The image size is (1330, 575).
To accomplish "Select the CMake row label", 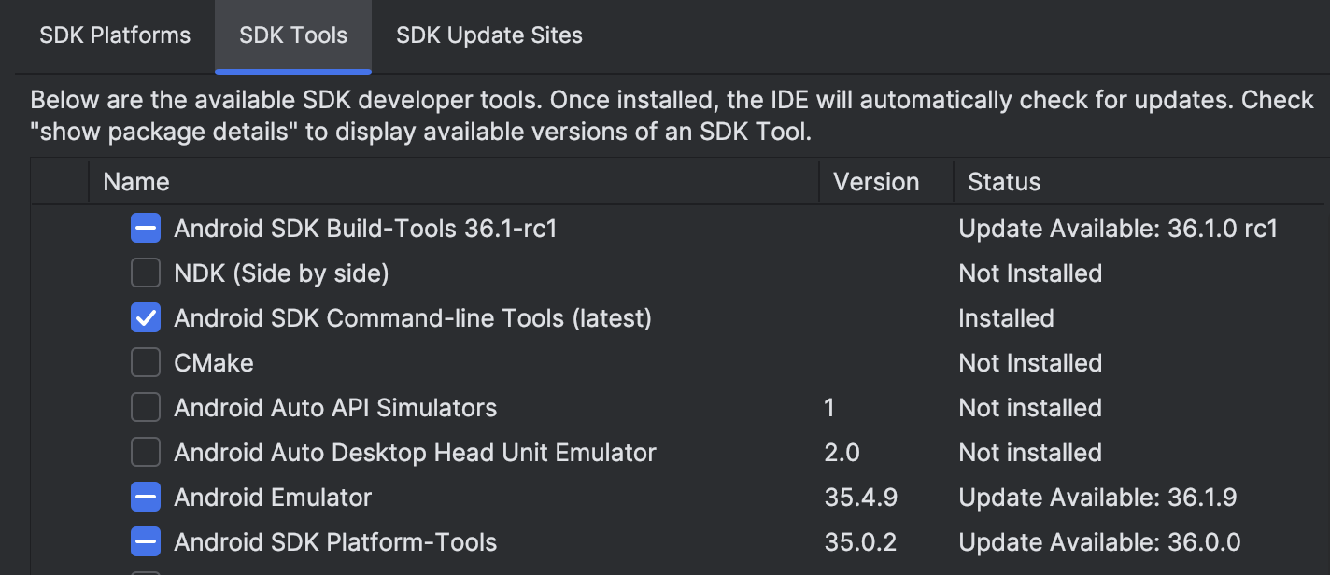I will [x=214, y=363].
